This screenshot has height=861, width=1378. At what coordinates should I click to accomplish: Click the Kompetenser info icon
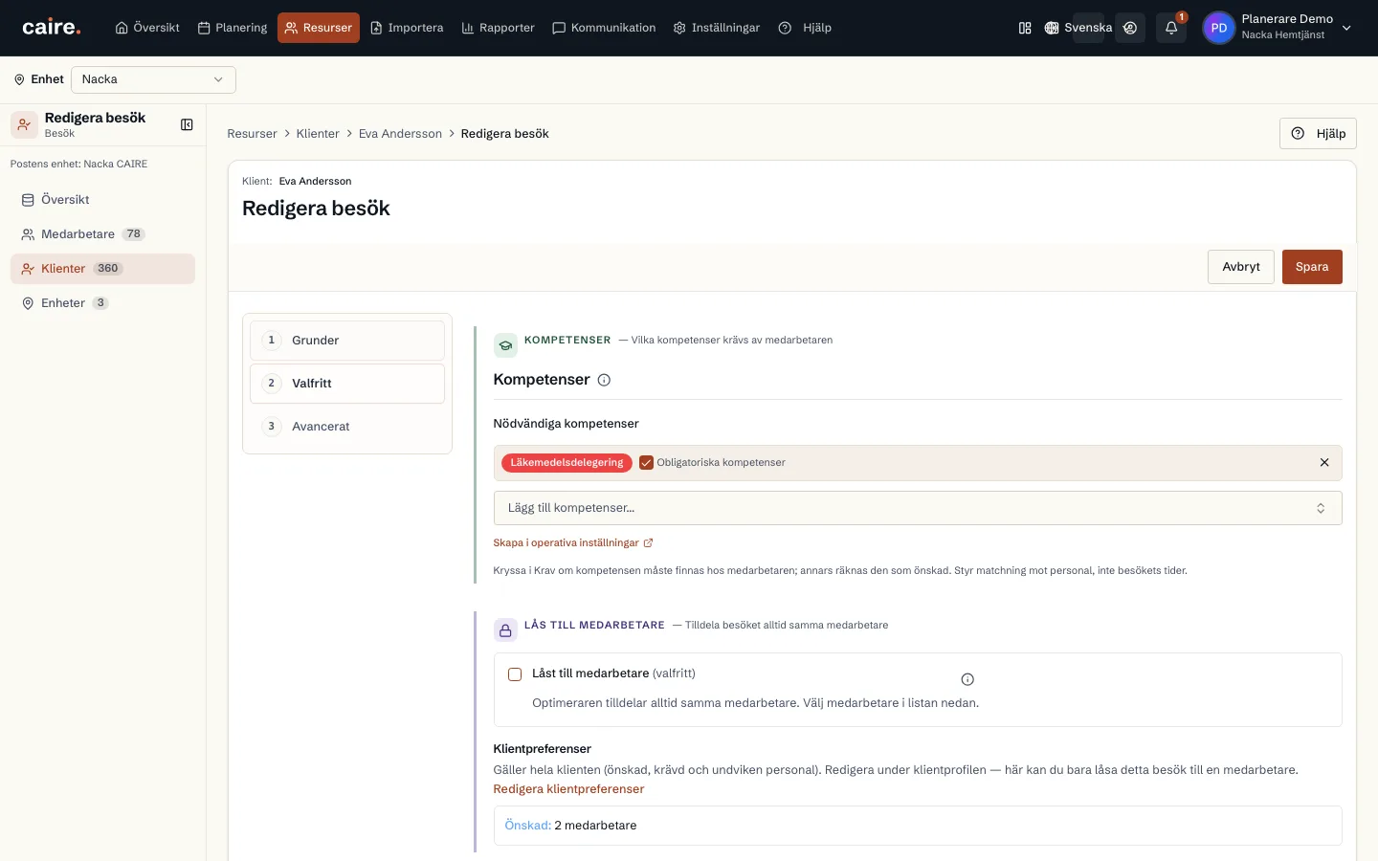coord(604,380)
